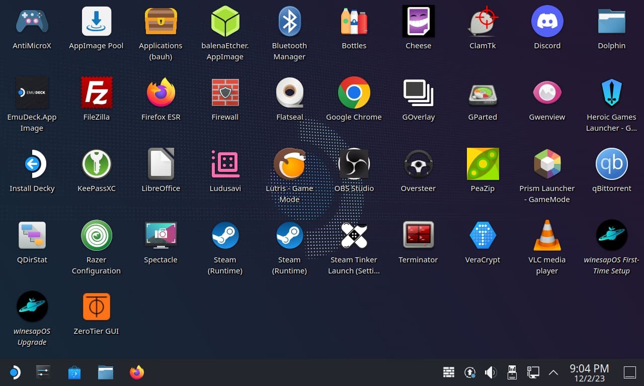The image size is (644, 386).
Task: Open the ZeroTier GUI orange icon
Action: 97,307
